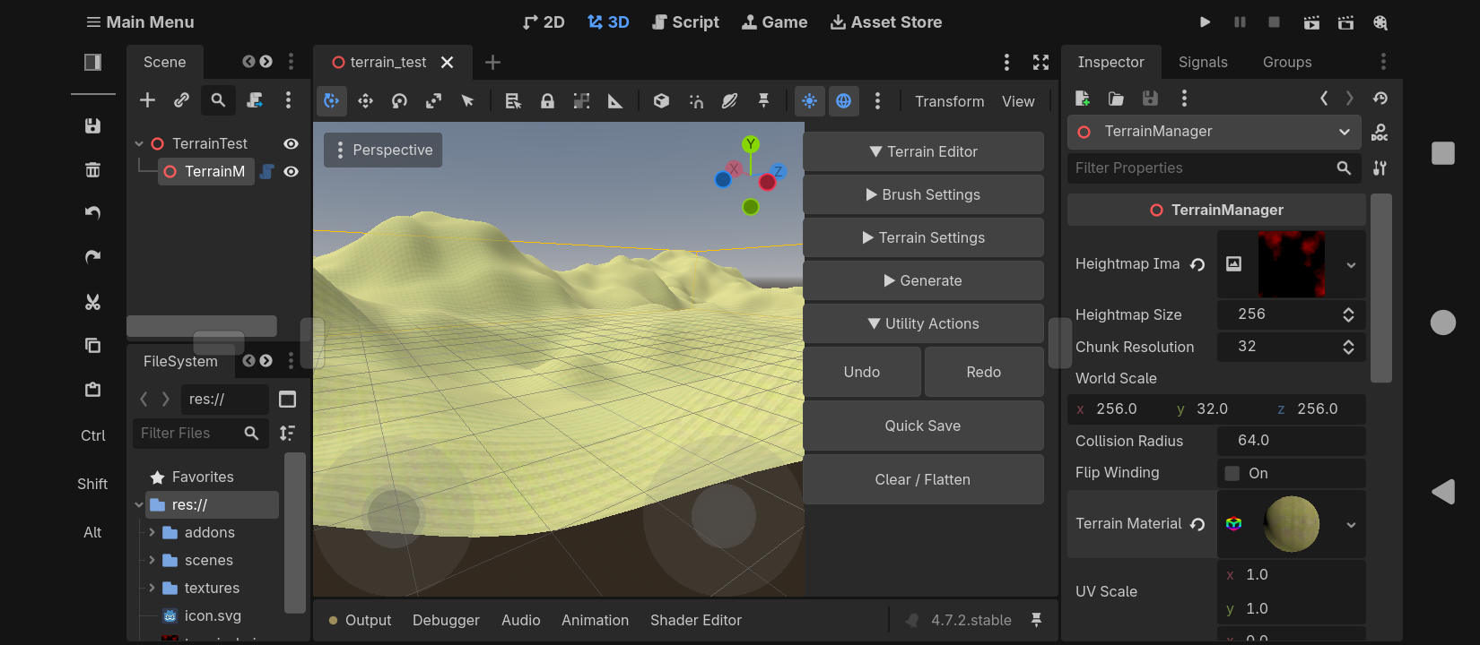Toggle the preview sunlight button

[x=809, y=101]
